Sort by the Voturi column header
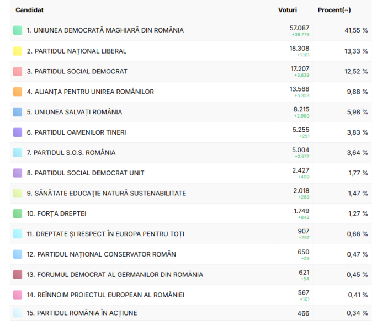The height and width of the screenshot is (331, 377). [288, 10]
